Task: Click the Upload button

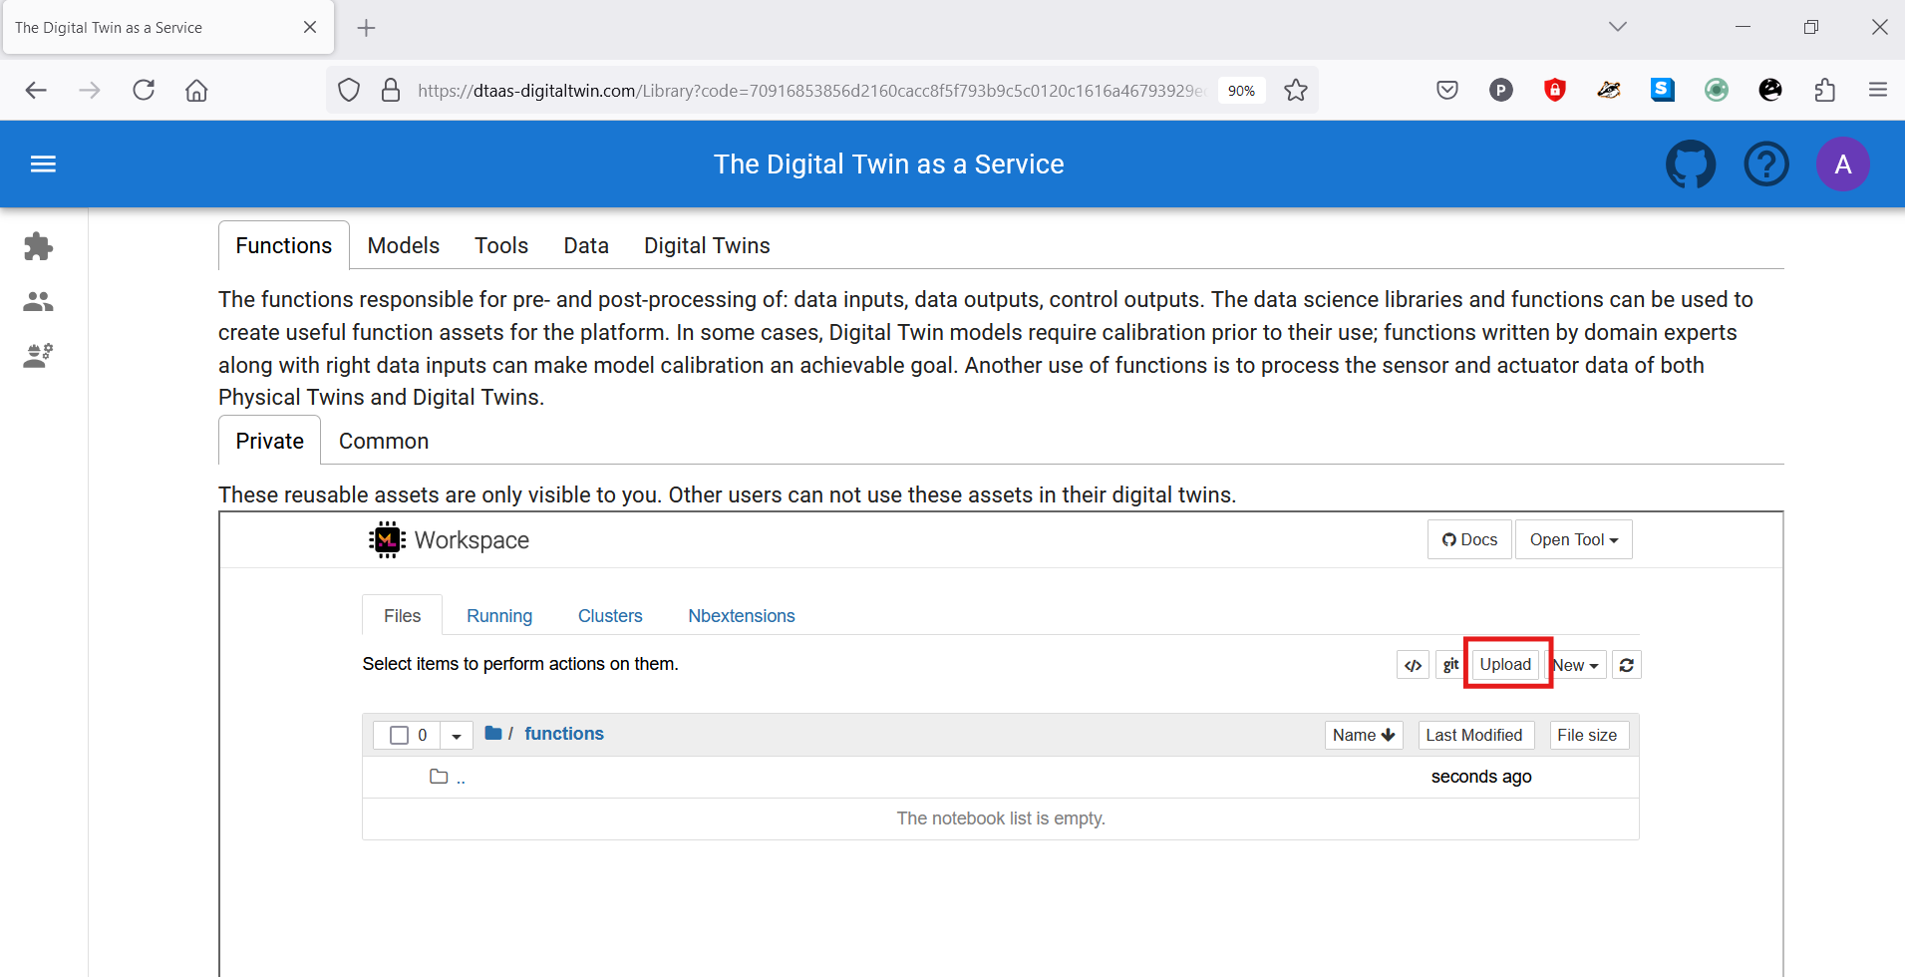Action: (1504, 665)
